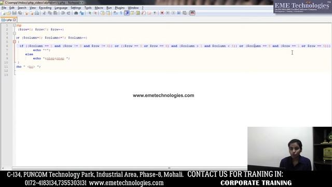Collapse the fold marker on line 1
The width and height of the screenshot is (332, 187).
(15, 25)
